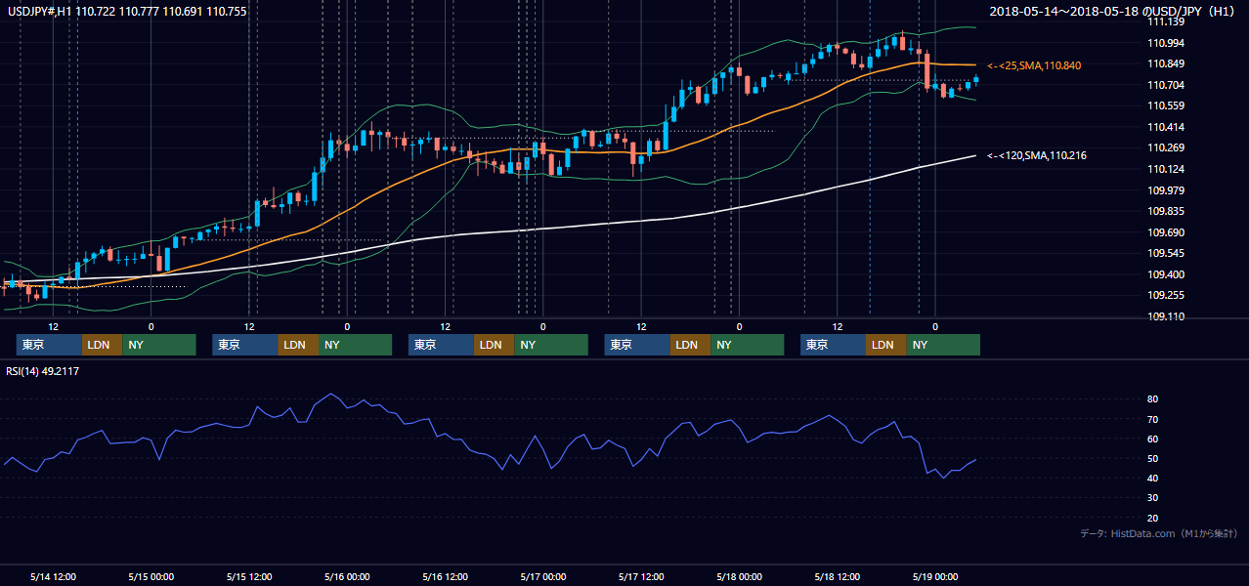Click the 5/16 12:00 date label
The height and width of the screenshot is (586, 1249).
pyautogui.click(x=446, y=576)
